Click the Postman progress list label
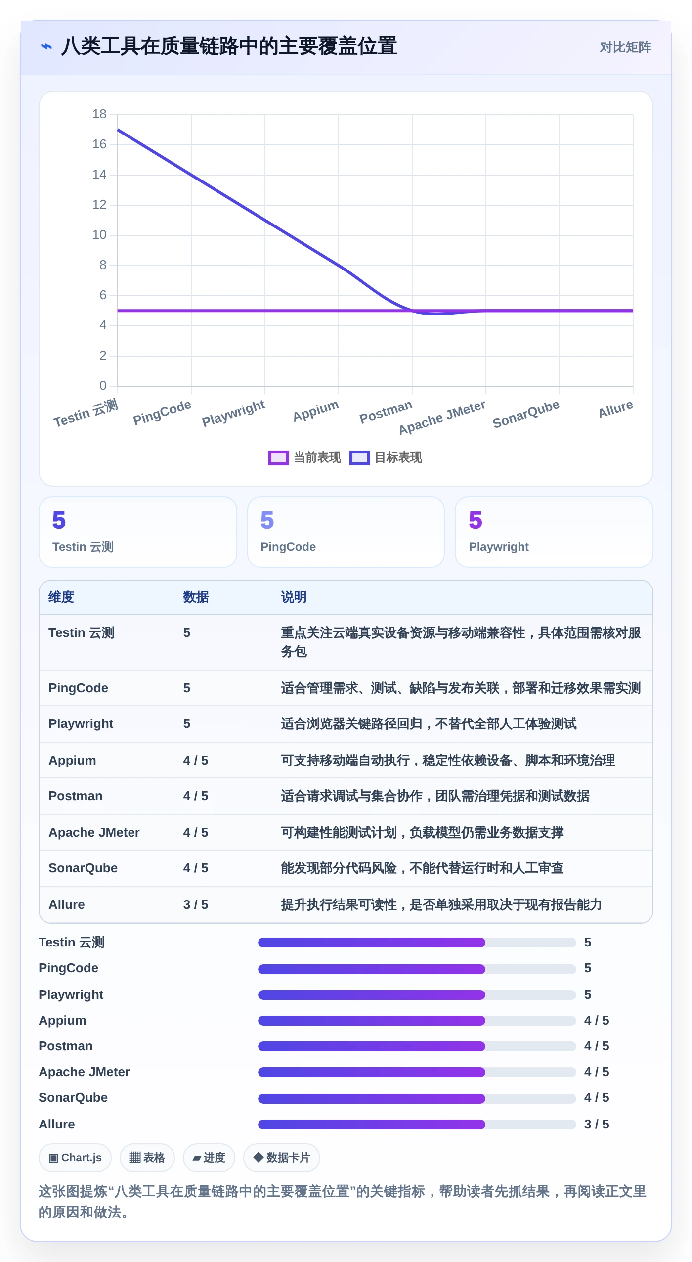692x1262 pixels. tap(66, 1046)
